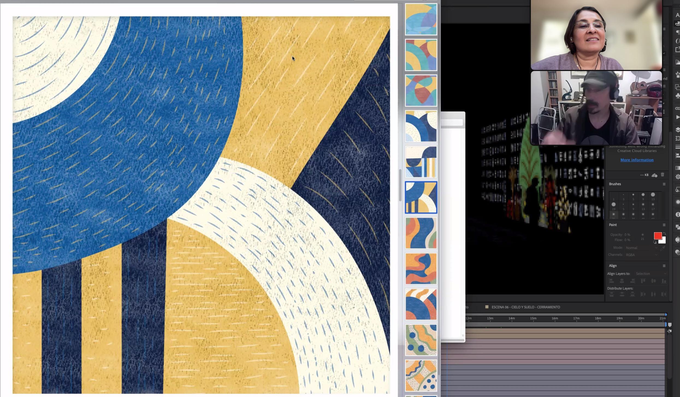Open the Mode Normal dropdown
The image size is (680, 397).
pyautogui.click(x=641, y=248)
